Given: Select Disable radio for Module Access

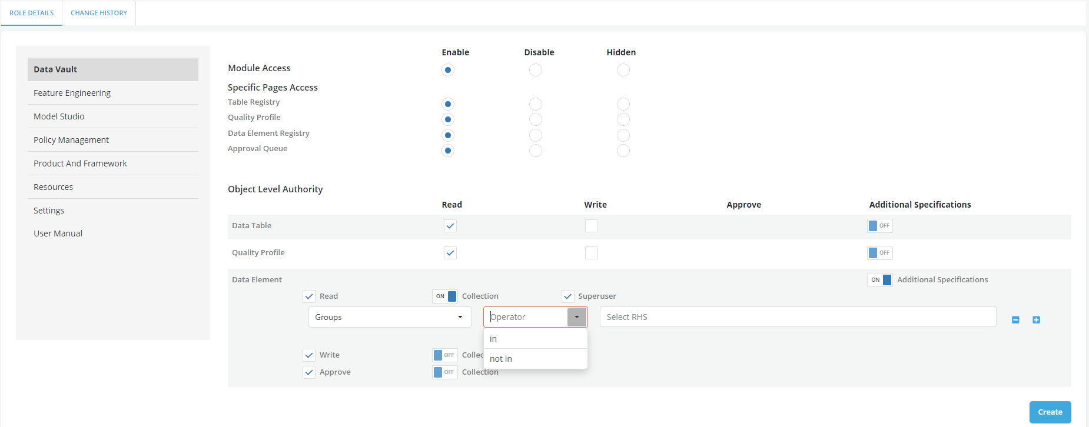Looking at the screenshot, I should pyautogui.click(x=535, y=70).
